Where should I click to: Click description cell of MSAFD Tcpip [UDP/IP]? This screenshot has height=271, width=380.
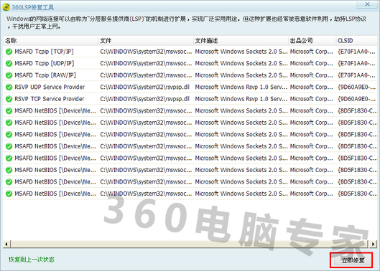pyautogui.click(x=241, y=63)
